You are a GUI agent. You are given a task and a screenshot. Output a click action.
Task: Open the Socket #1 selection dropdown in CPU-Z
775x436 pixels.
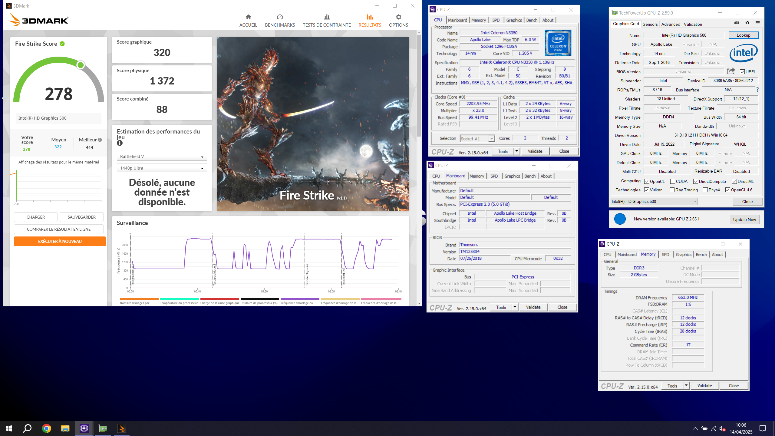[x=477, y=138]
